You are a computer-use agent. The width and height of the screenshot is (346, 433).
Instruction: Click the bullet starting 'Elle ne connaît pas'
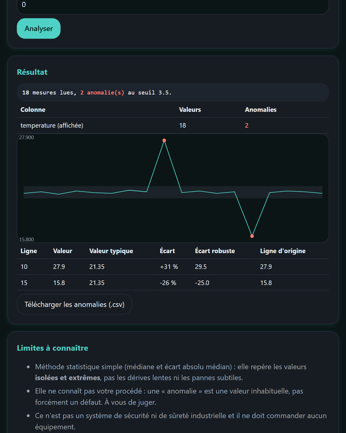(x=169, y=397)
